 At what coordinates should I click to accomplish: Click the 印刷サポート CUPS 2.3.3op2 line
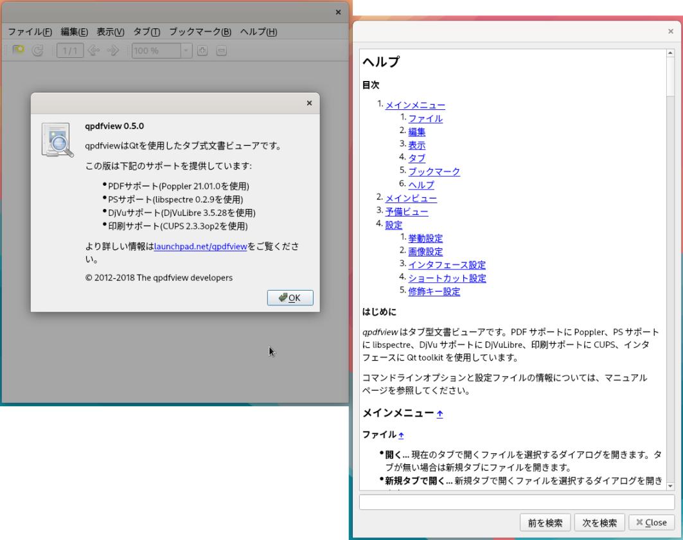tap(178, 226)
